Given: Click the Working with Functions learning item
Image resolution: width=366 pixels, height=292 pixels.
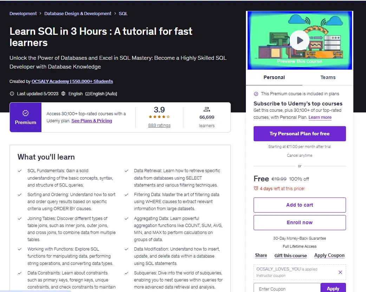Looking at the screenshot, I should click(70, 256).
